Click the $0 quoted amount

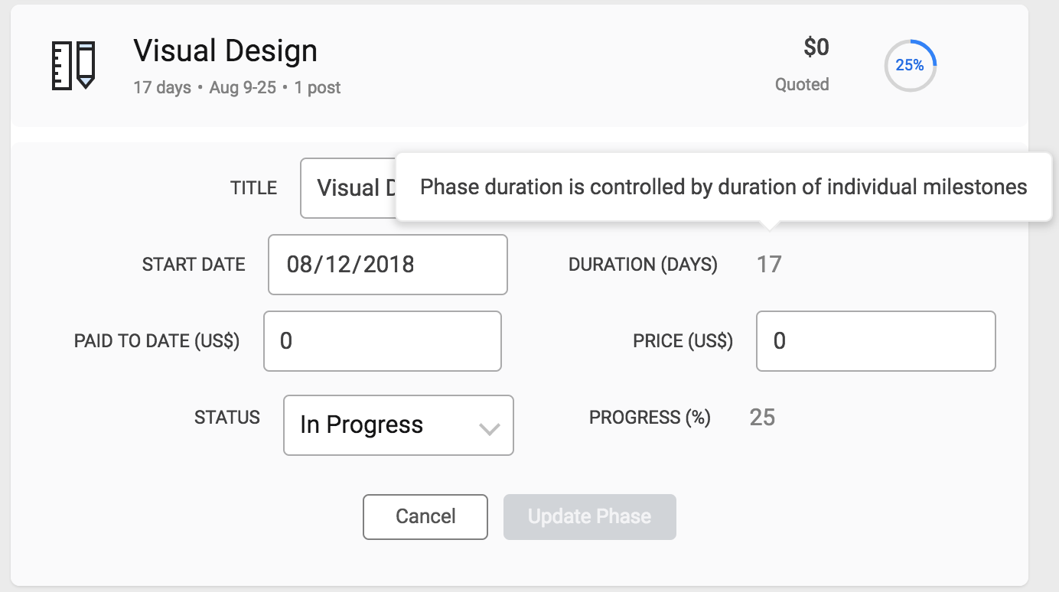point(816,48)
